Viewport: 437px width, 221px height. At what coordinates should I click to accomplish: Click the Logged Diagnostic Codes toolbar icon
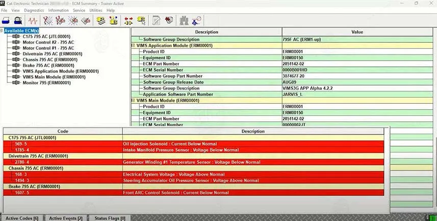[x=60, y=21]
